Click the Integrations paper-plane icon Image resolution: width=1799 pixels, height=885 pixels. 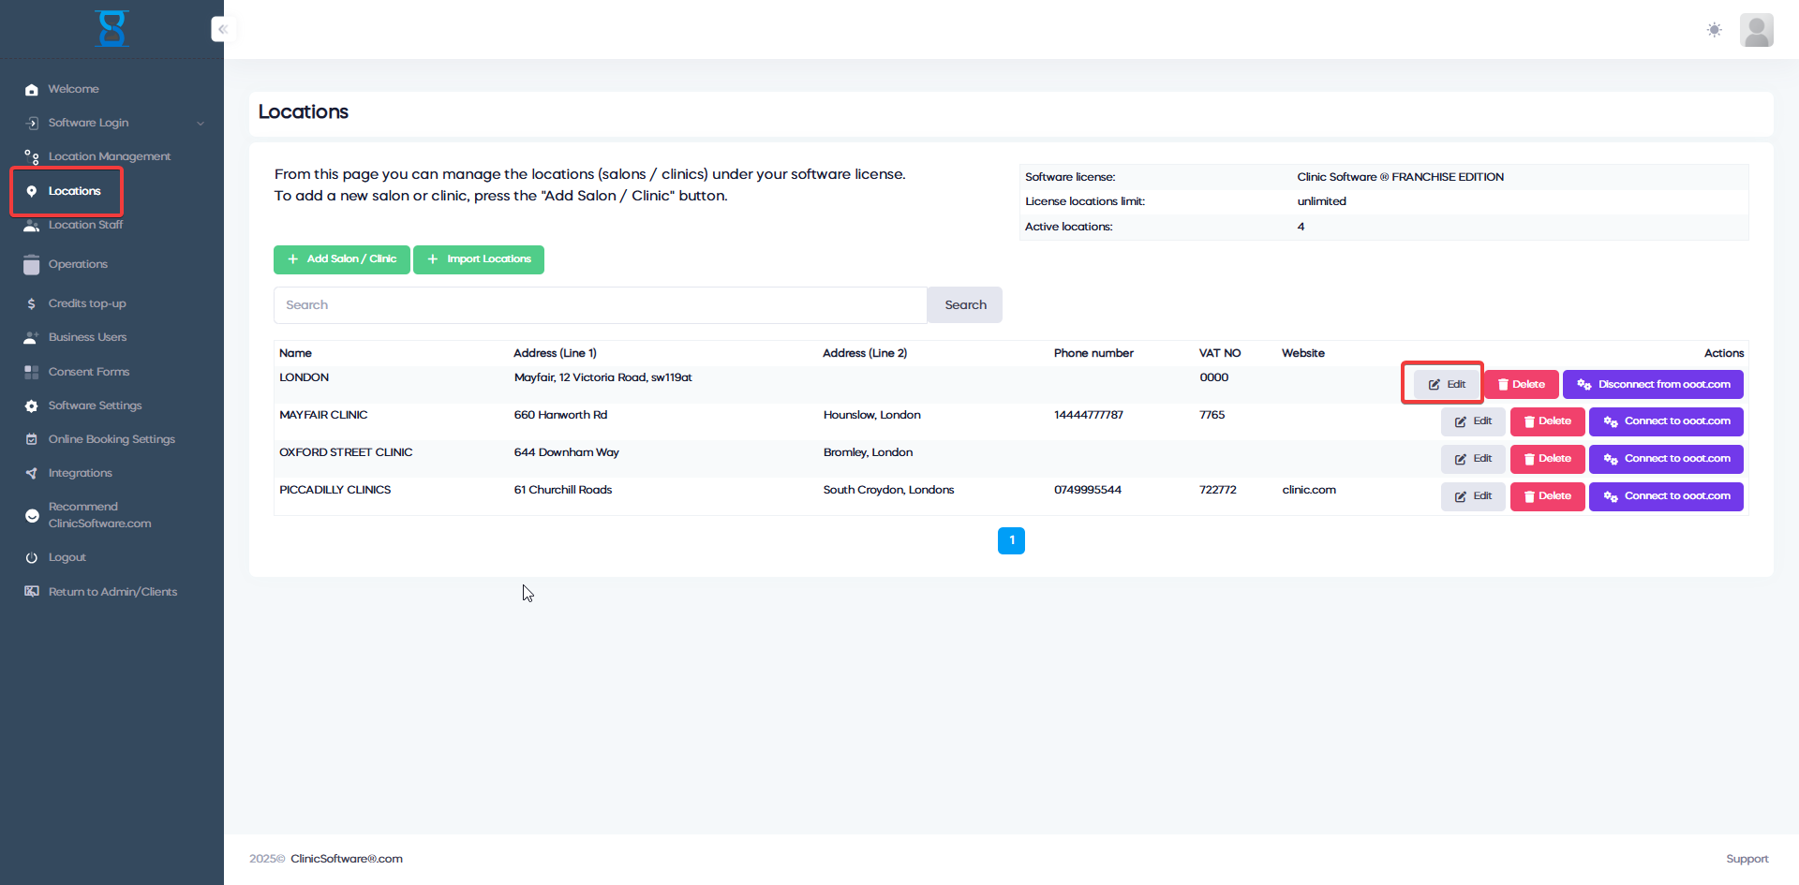point(31,473)
